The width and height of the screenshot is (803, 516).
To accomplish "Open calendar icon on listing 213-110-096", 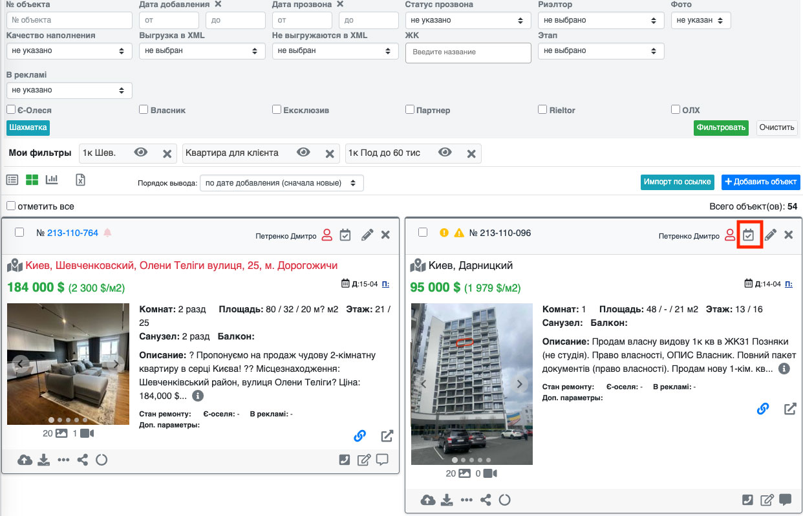I will tap(749, 235).
